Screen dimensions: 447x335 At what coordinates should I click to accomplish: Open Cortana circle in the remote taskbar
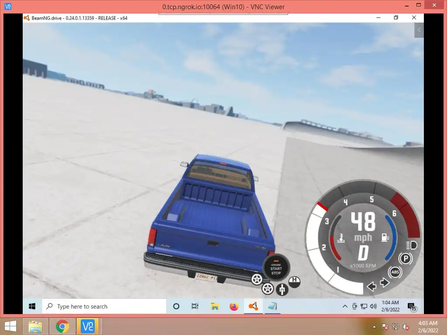tap(176, 306)
